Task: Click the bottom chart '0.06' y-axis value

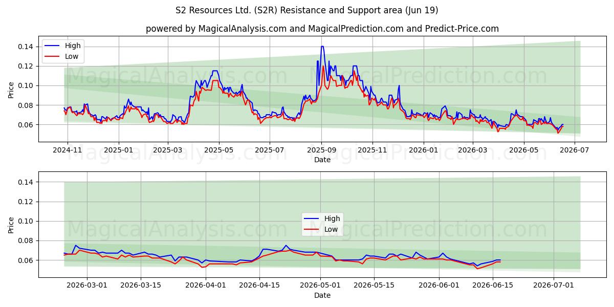Action: tap(26, 260)
